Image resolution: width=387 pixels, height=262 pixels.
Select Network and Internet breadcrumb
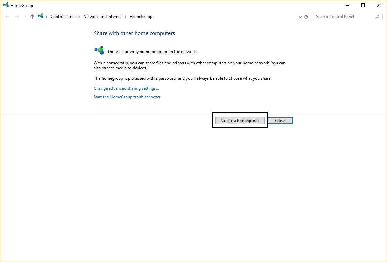pos(103,17)
